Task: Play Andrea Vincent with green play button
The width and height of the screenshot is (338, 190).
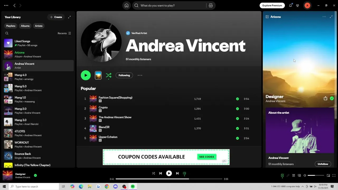Action: tap(86, 75)
